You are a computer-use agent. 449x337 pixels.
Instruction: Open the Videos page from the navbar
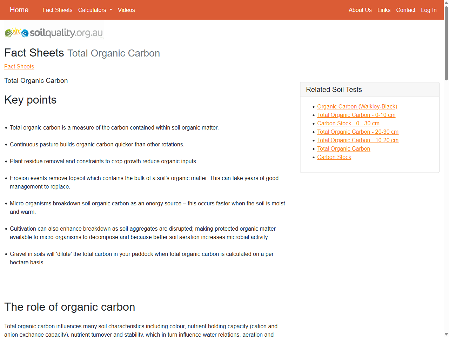click(x=126, y=10)
